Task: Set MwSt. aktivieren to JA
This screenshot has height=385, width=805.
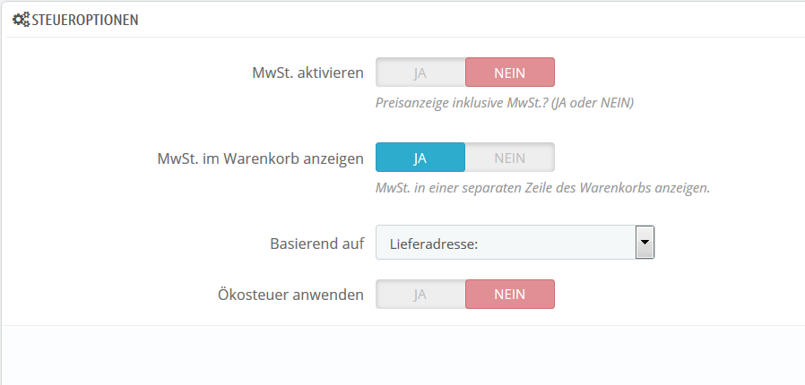Action: point(420,73)
